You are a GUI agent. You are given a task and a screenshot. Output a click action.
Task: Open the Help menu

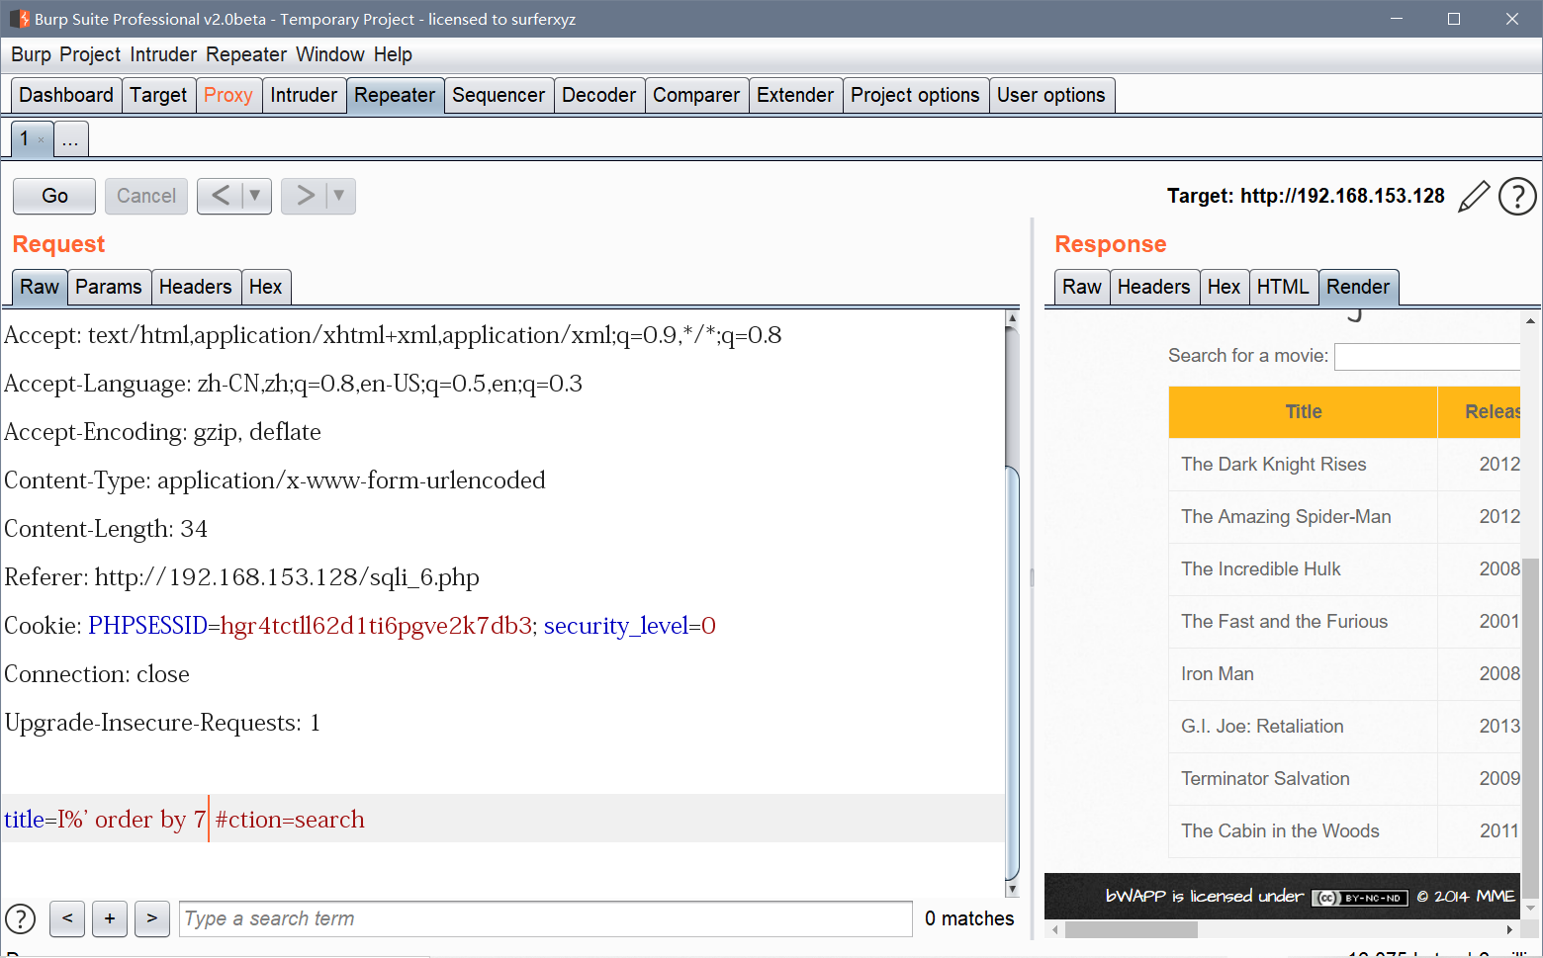pos(393,54)
